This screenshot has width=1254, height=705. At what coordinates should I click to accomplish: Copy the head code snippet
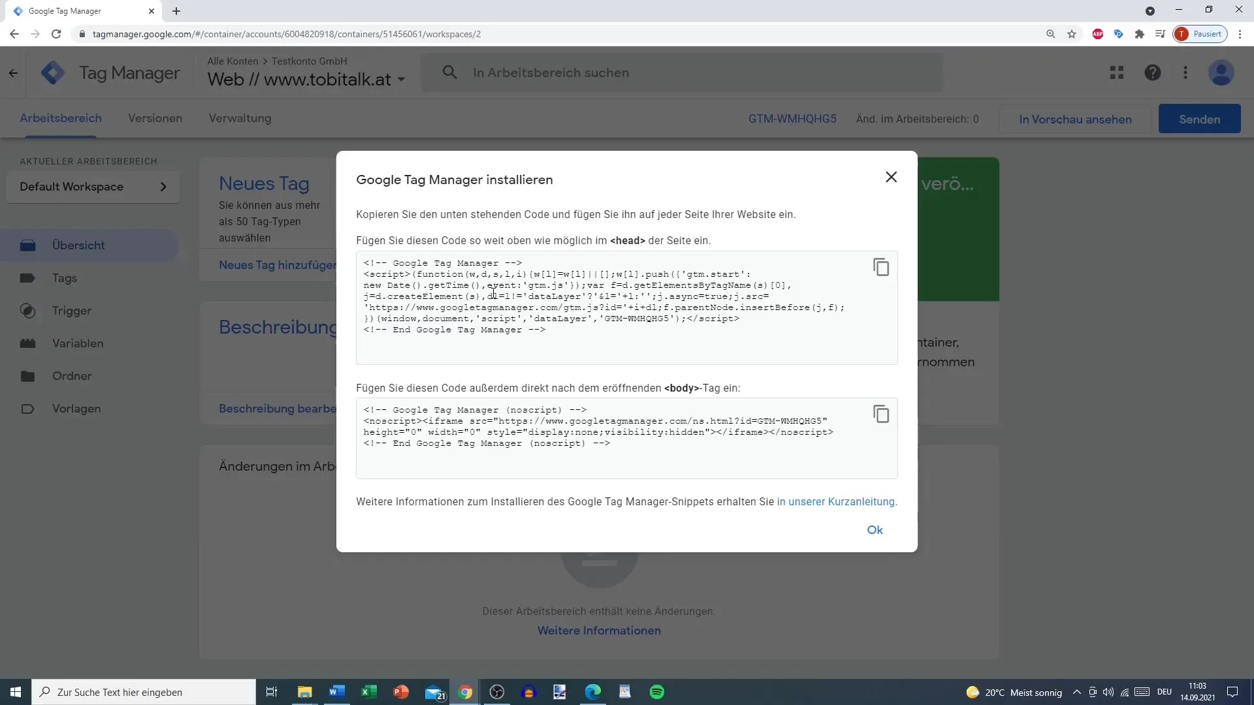point(881,267)
